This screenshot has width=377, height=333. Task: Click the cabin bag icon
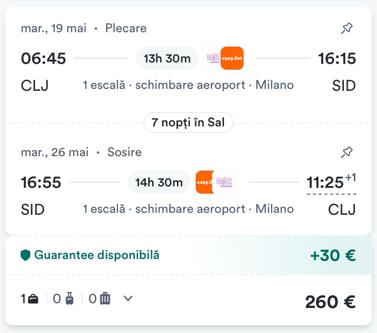point(70,299)
